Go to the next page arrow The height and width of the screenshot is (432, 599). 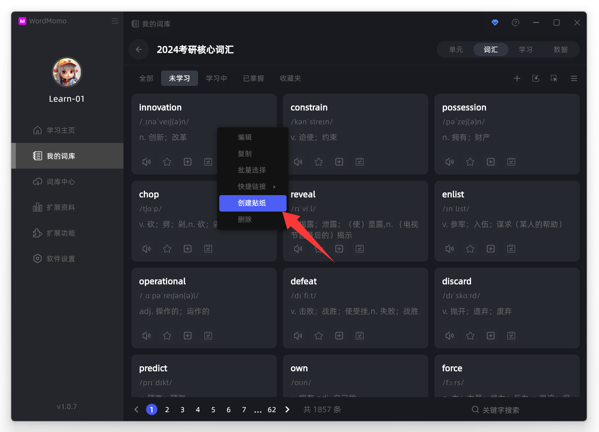click(x=287, y=409)
